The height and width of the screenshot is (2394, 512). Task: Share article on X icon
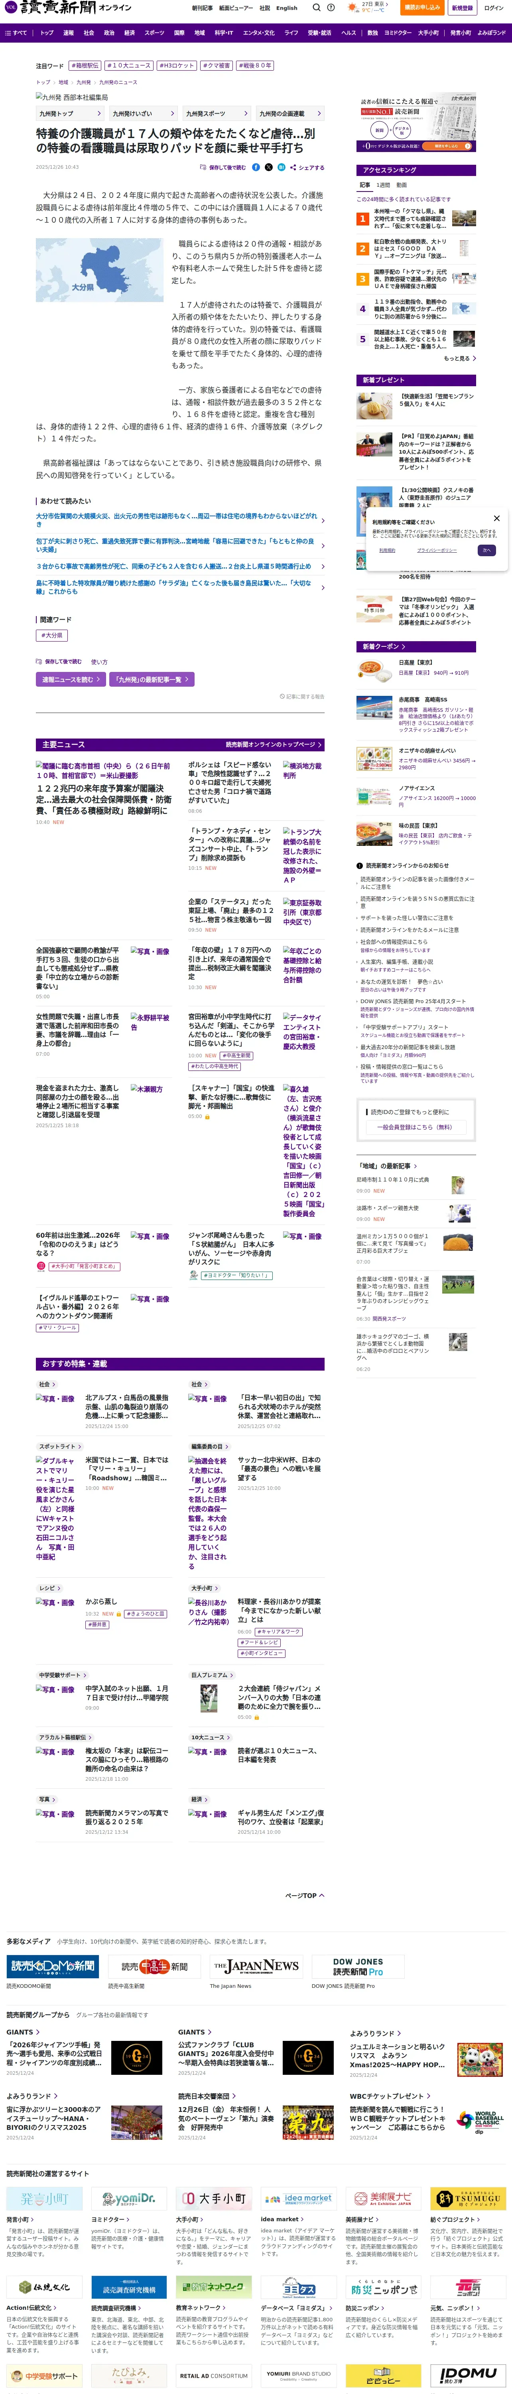tap(268, 167)
